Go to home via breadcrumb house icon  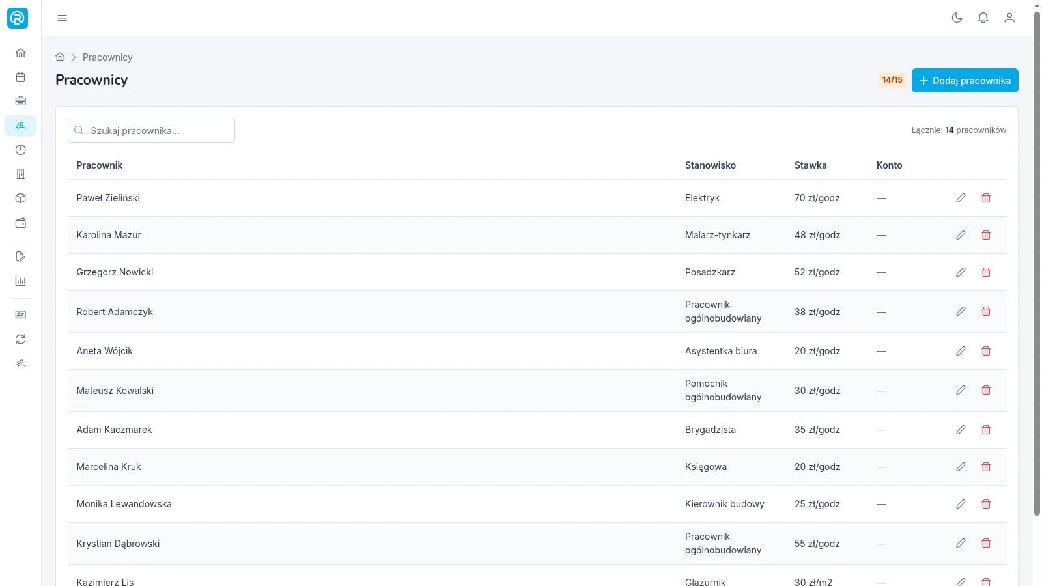(60, 57)
